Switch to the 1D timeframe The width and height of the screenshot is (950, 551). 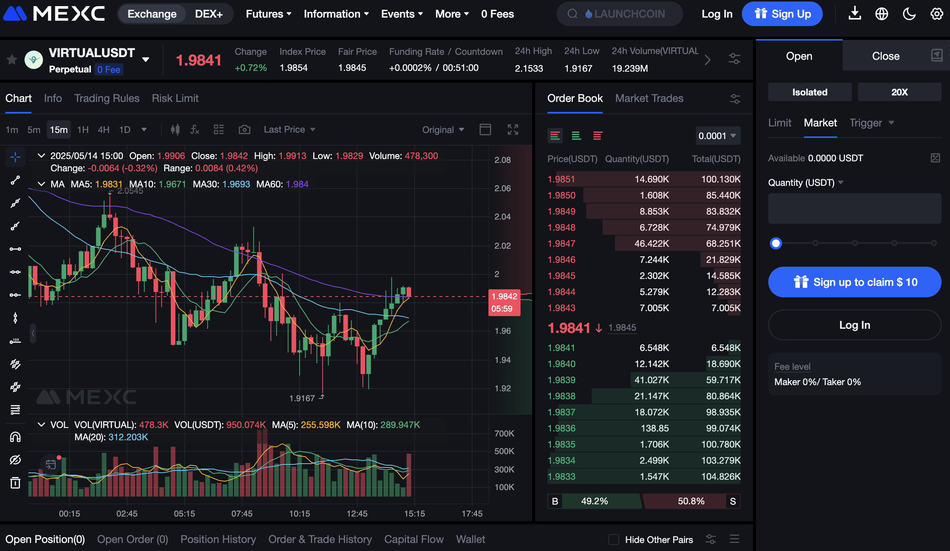(x=125, y=130)
